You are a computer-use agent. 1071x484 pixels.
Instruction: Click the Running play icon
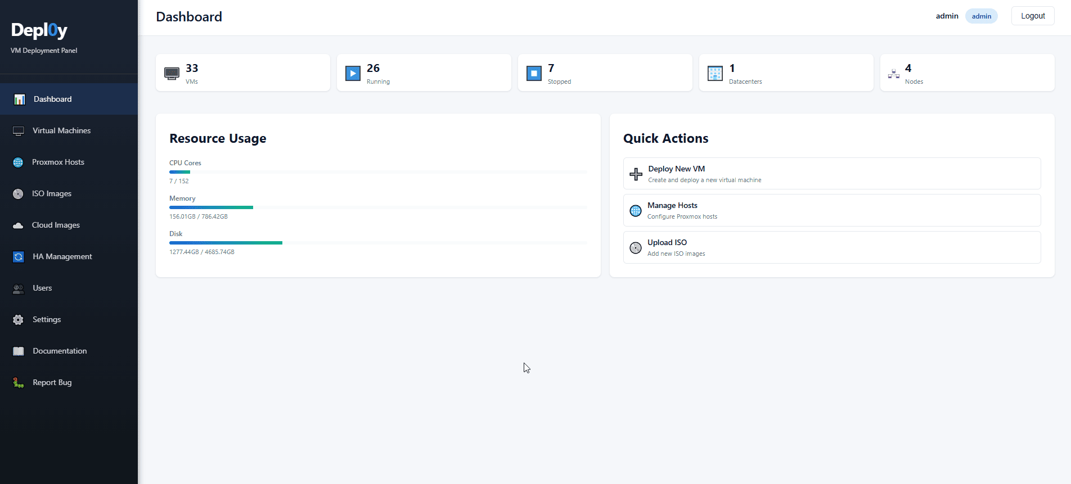click(353, 73)
